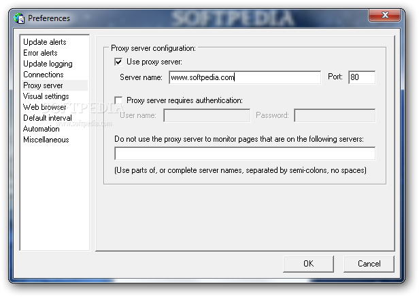Click the 'Do not use the proxy server' label
Viewport: 419px width, 297px height.
pos(239,139)
